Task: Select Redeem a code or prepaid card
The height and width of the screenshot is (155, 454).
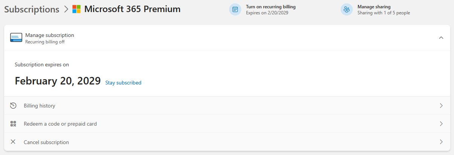Action: click(x=60, y=124)
